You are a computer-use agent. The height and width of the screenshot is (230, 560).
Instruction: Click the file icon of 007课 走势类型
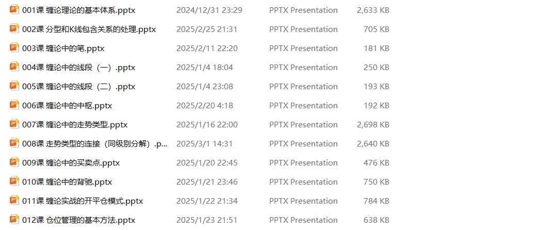(14, 124)
